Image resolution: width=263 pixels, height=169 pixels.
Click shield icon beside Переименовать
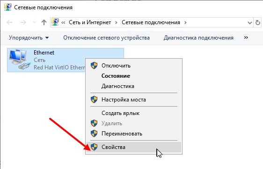pos(94,134)
